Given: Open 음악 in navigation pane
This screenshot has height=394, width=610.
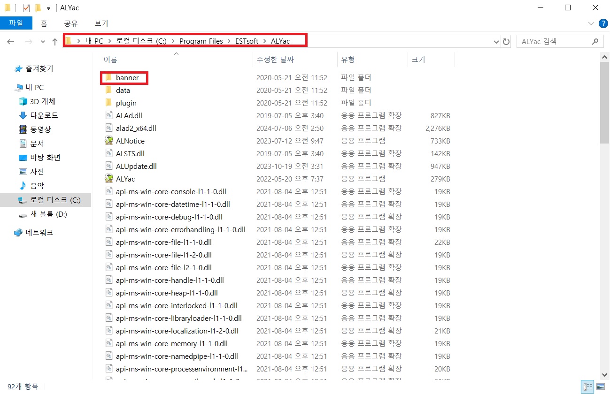Looking at the screenshot, I should tap(31, 186).
